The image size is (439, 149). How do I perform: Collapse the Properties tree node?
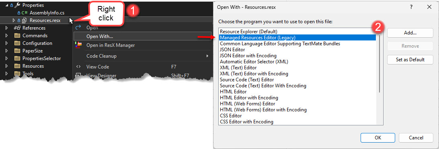(x=7, y=5)
